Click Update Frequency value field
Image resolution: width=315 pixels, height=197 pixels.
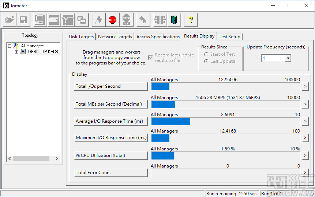(x=273, y=58)
